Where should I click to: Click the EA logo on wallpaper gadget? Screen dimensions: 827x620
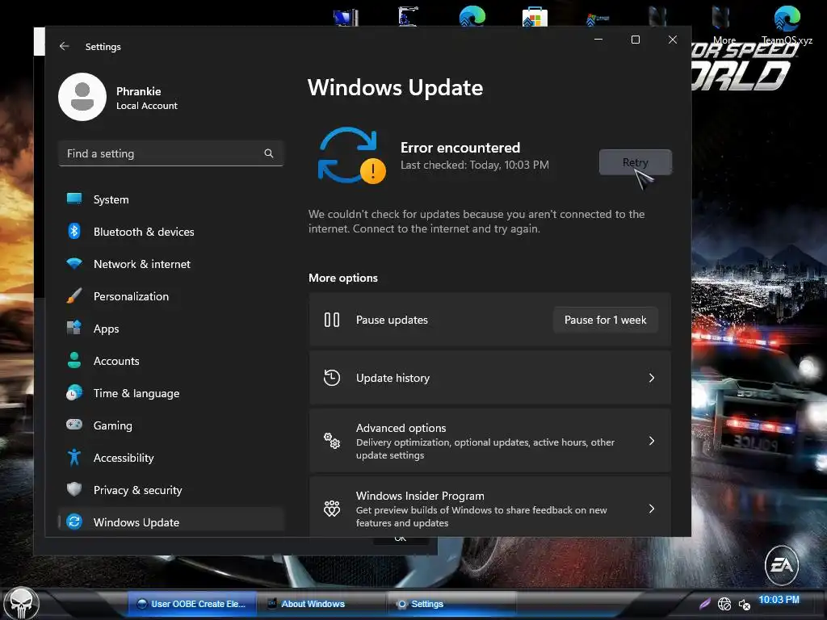click(782, 565)
